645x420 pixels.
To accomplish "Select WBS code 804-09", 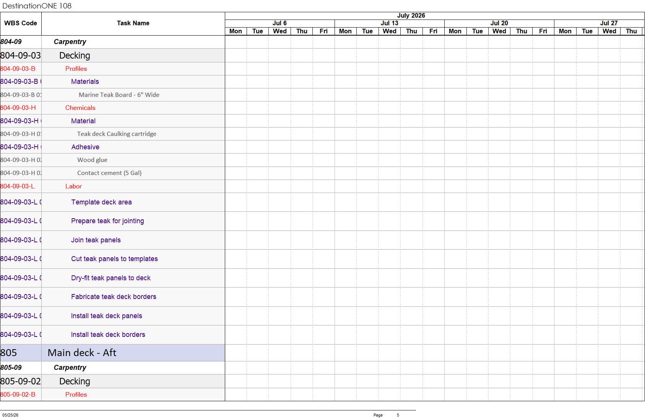I will pyautogui.click(x=11, y=42).
